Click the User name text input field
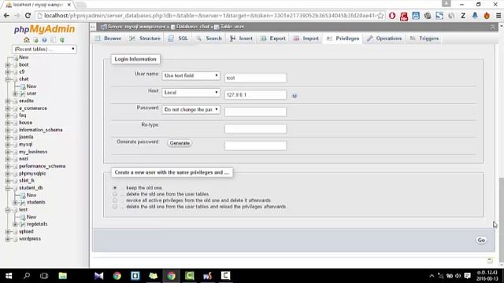This screenshot has height=283, width=504. click(x=255, y=78)
